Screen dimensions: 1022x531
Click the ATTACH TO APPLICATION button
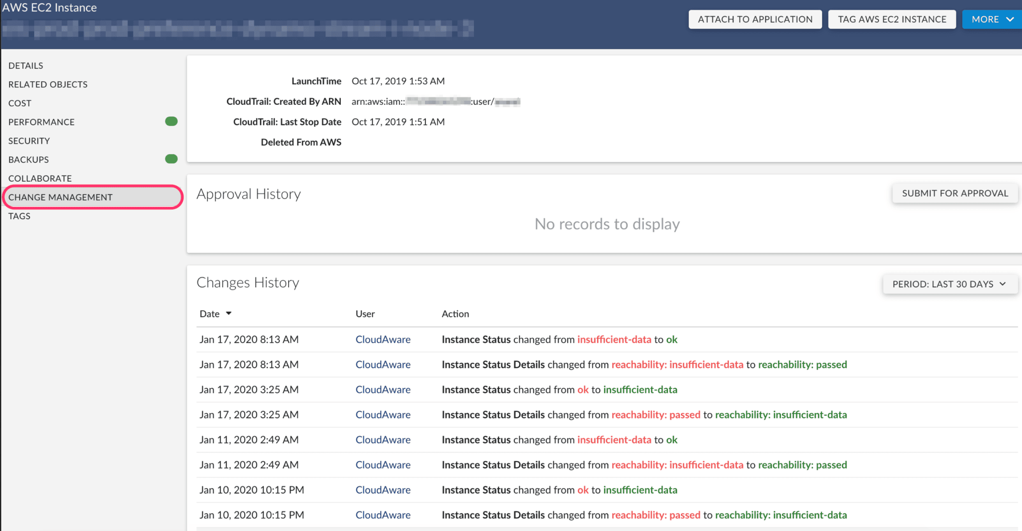coord(755,19)
